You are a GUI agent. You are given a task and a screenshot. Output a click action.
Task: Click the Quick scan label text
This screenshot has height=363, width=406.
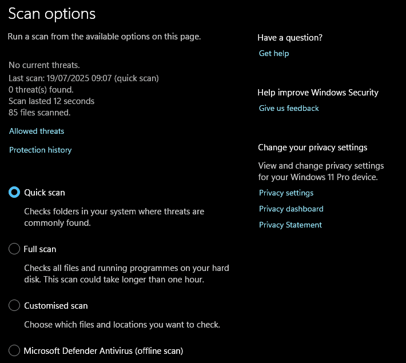point(45,193)
